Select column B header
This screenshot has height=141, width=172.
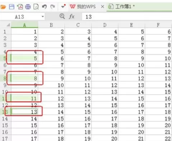point(51,25)
